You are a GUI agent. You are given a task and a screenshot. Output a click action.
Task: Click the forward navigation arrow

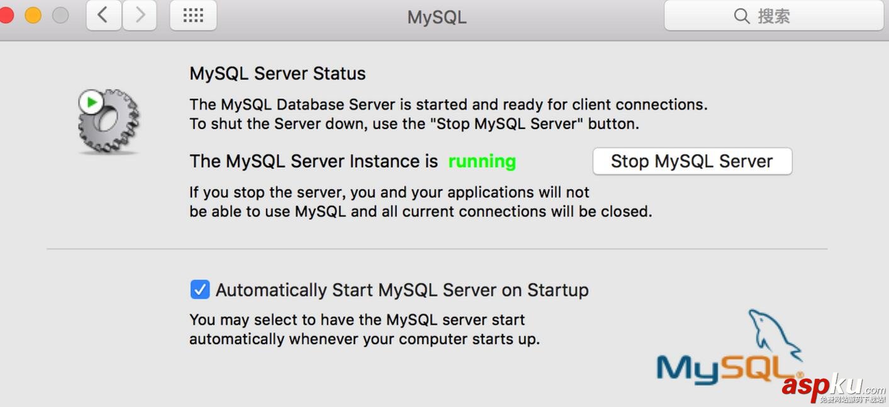140,15
